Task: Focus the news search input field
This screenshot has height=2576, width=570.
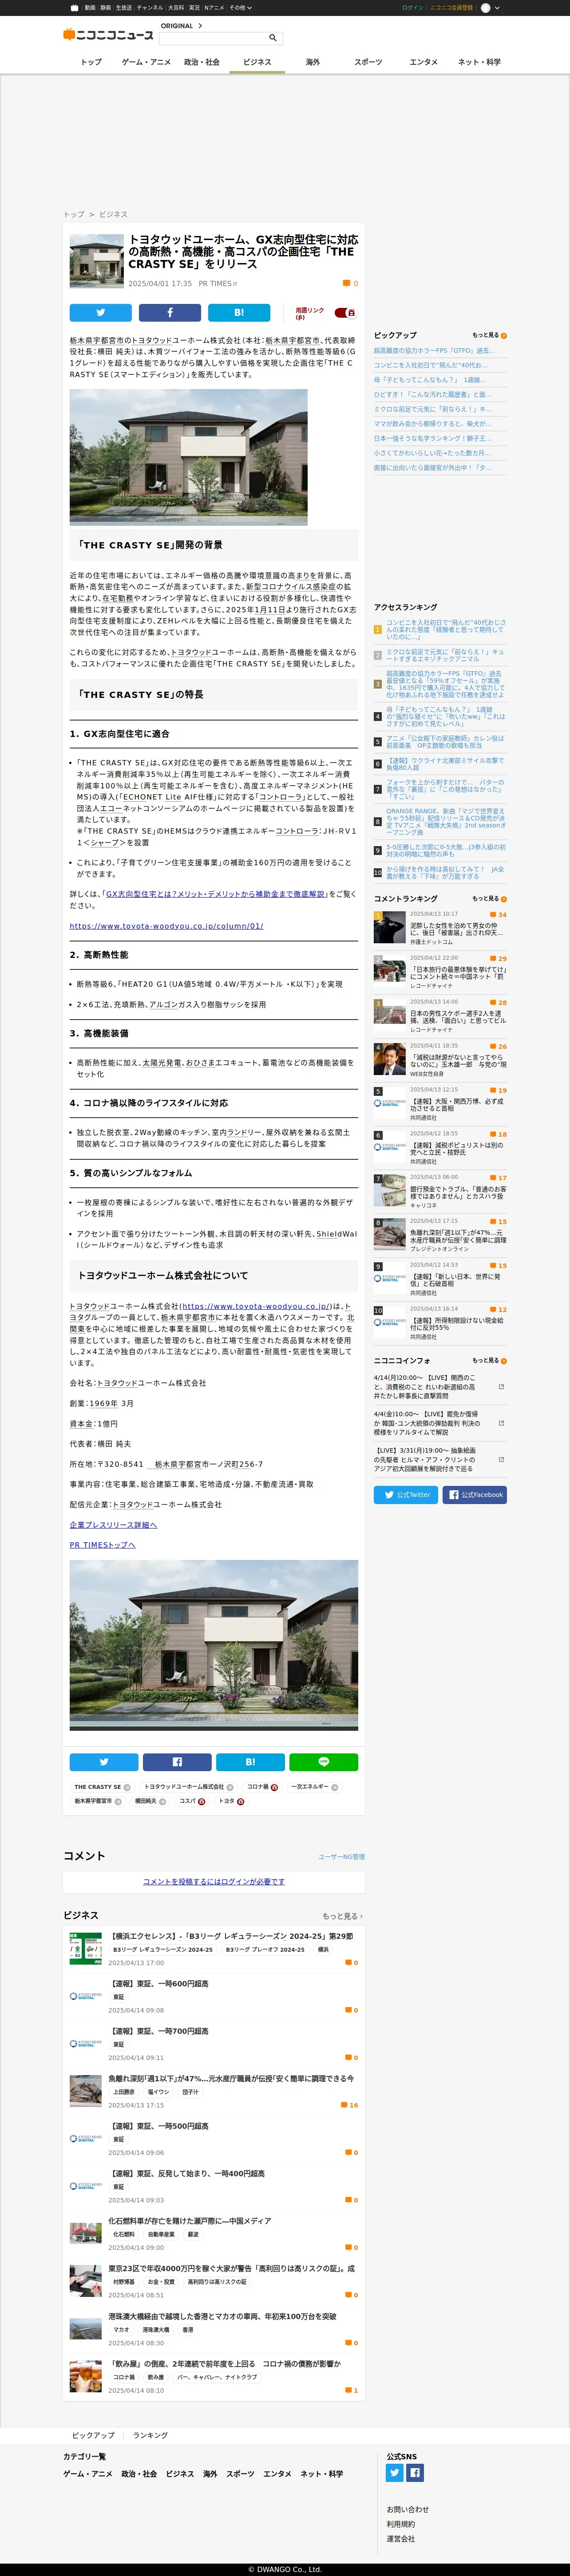Action: [x=212, y=38]
